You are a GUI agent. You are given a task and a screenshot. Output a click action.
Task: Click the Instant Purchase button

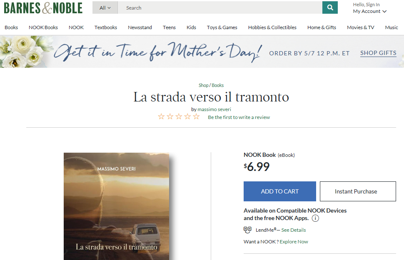coord(358,191)
